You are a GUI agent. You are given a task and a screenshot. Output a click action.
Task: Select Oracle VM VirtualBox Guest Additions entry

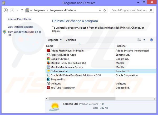click(x=76, y=75)
